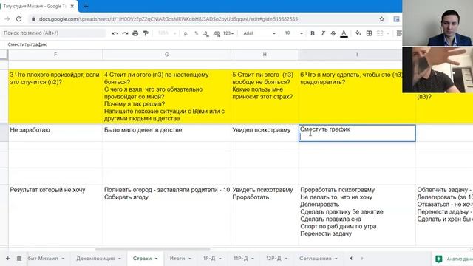473x266 pixels.
Task: Select the header cell 3 Что плохого произойдет
Action: 55,97
